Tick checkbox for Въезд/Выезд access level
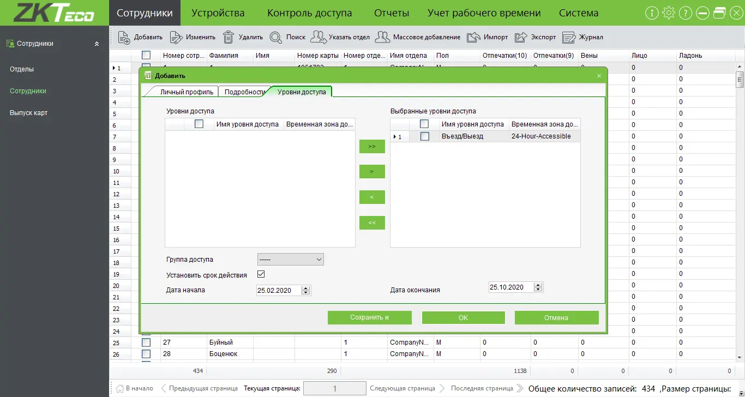 (425, 136)
